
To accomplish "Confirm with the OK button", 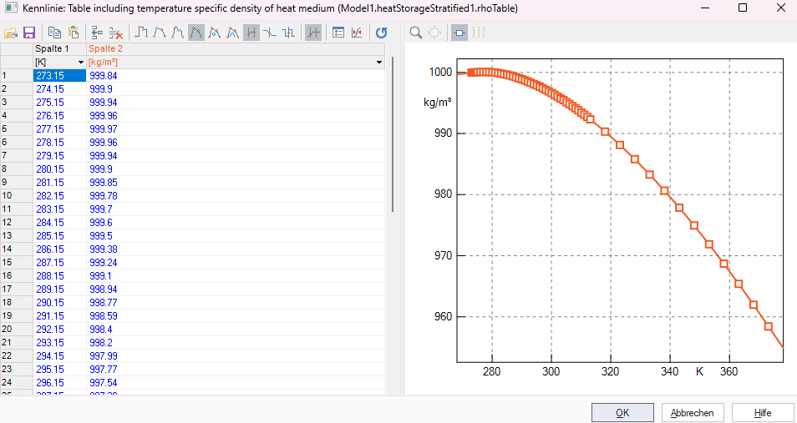I will pos(622,413).
